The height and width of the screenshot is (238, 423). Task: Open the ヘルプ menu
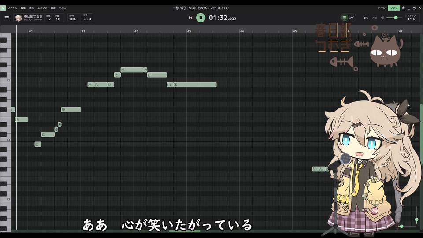coord(63,8)
